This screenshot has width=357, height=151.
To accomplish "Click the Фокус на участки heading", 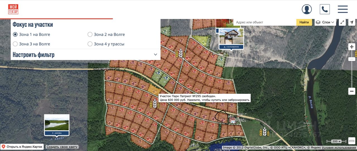I will click(33, 24).
